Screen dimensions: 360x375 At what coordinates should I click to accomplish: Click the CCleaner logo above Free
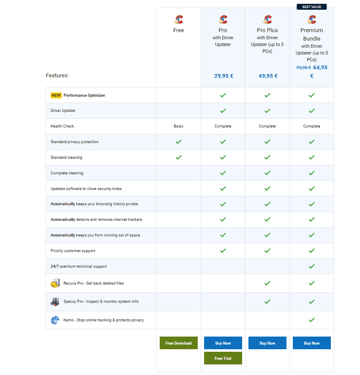179,19
